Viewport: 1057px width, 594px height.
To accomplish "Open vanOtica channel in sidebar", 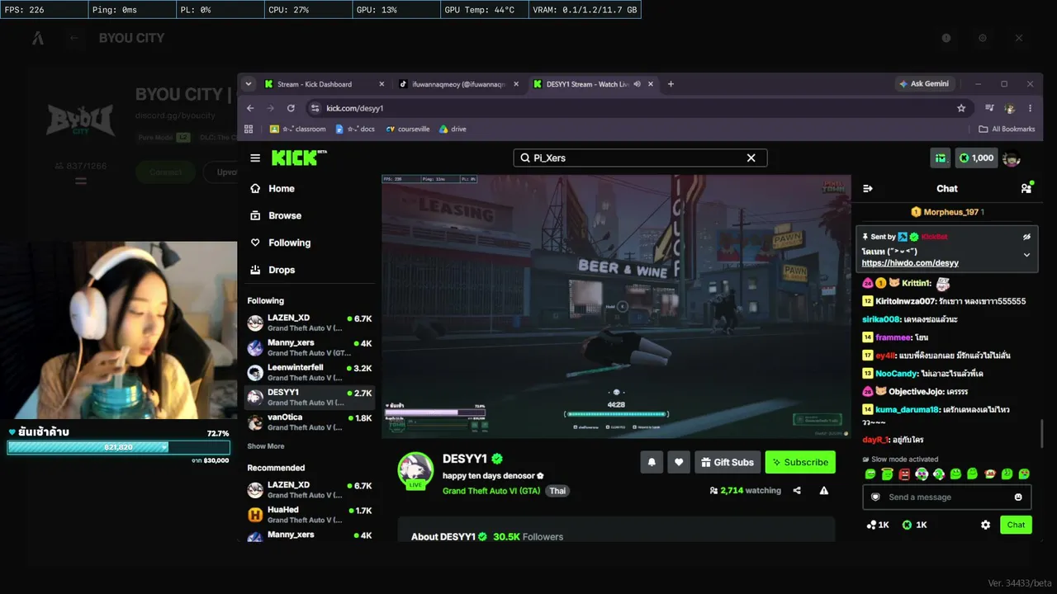I will [x=310, y=422].
